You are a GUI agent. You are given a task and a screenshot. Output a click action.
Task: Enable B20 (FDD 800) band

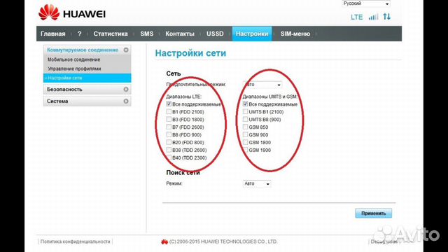pyautogui.click(x=169, y=142)
